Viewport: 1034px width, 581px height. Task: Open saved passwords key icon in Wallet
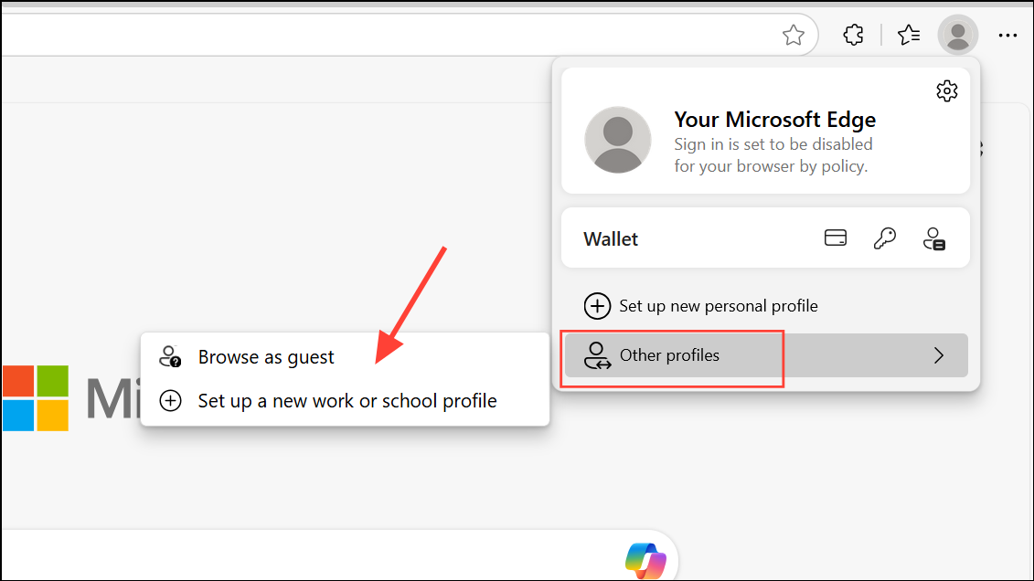[x=885, y=238]
